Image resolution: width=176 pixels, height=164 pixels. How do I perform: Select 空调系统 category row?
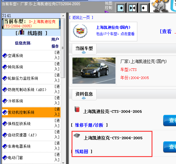pos(31,56)
